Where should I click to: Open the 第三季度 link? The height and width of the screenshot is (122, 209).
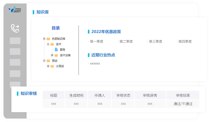pyautogui.click(x=155, y=42)
